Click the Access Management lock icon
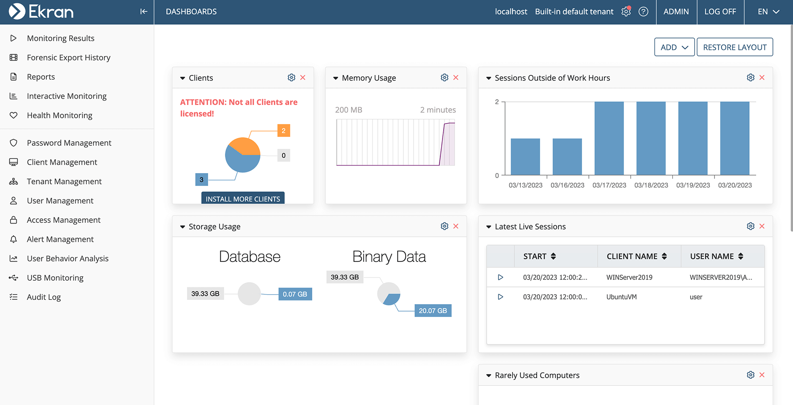Image resolution: width=793 pixels, height=405 pixels. pyautogui.click(x=13, y=220)
